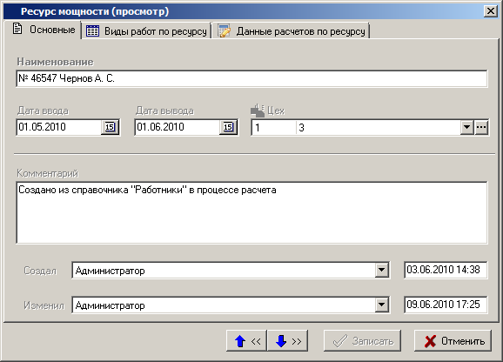Click the document icon on Основные tab

pos(17,29)
